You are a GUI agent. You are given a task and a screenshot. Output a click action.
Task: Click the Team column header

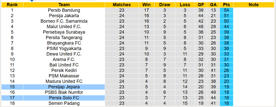pyautogui.click(x=64, y=5)
